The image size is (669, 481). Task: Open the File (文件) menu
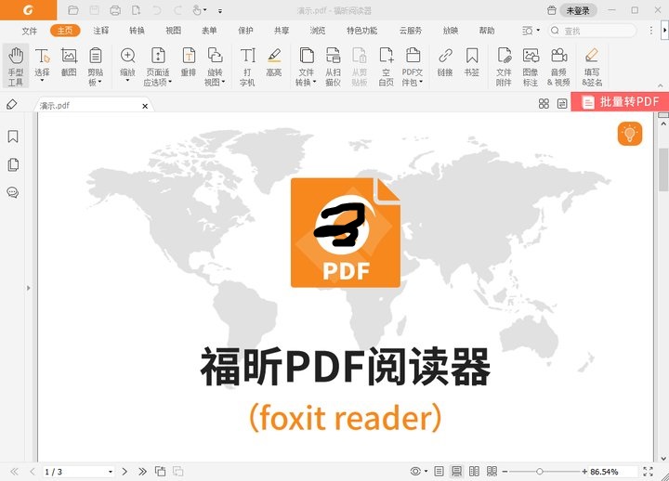click(x=30, y=31)
